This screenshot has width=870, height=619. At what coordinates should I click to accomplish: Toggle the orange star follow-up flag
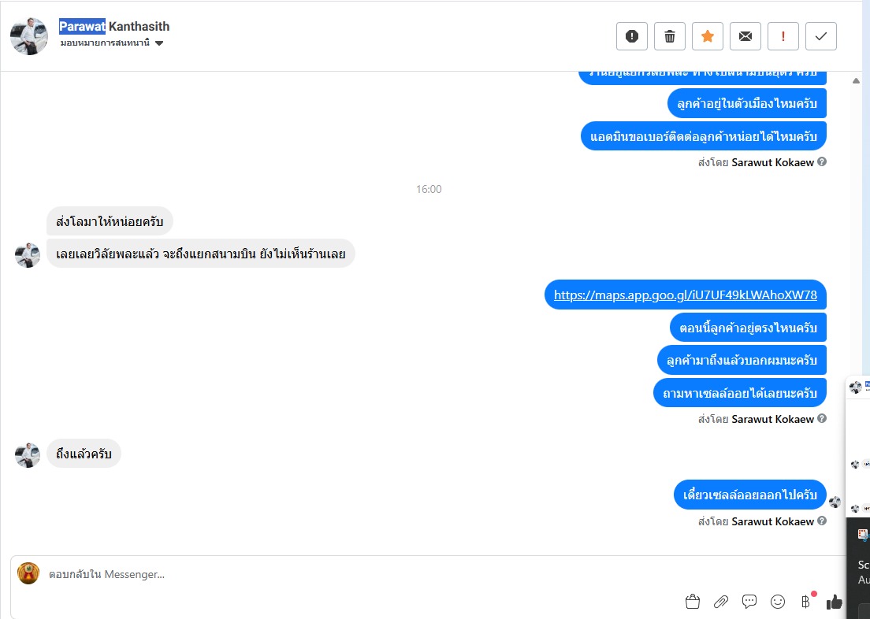click(x=708, y=36)
